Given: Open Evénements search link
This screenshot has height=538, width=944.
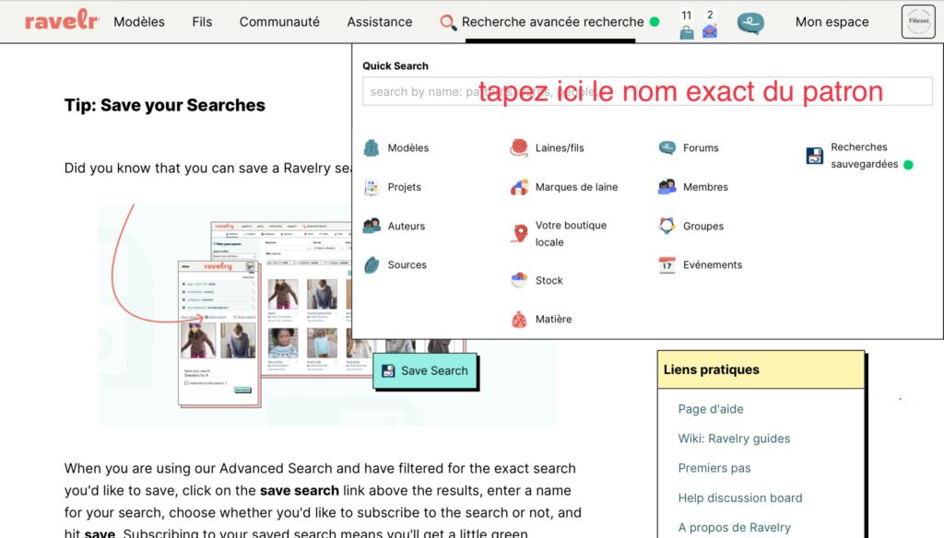Looking at the screenshot, I should (x=713, y=264).
